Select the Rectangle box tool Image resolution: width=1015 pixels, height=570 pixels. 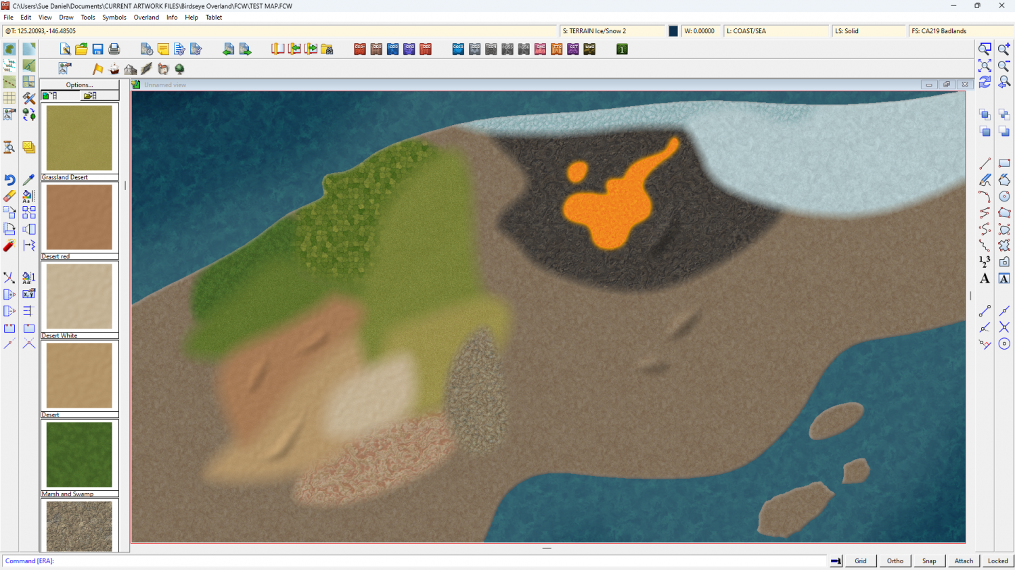[1004, 164]
